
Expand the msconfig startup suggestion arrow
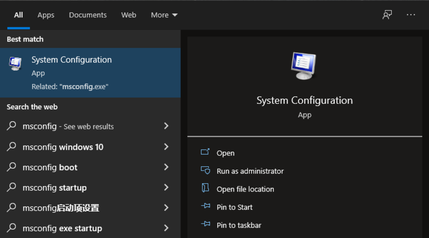166,187
